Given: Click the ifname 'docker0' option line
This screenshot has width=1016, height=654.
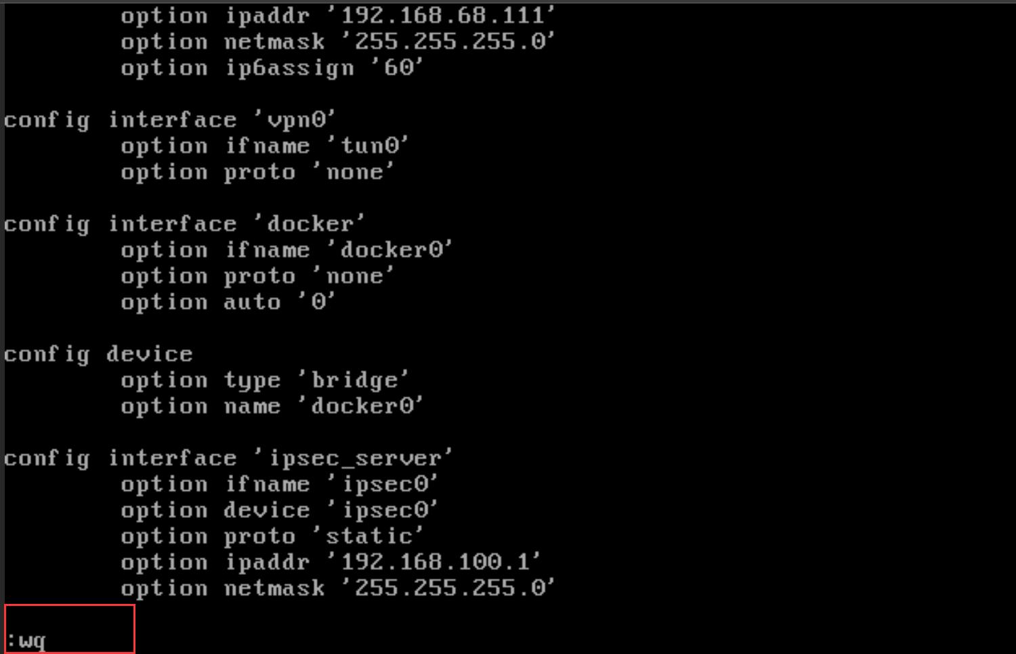Looking at the screenshot, I should pos(286,250).
